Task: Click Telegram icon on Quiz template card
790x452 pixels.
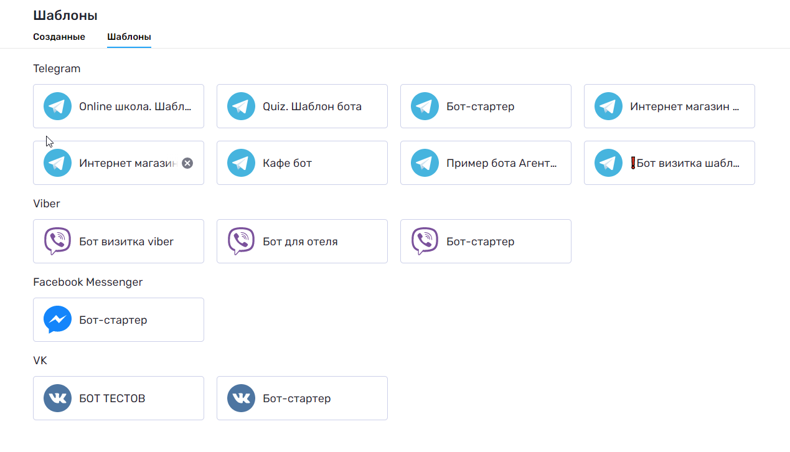Action: point(241,106)
